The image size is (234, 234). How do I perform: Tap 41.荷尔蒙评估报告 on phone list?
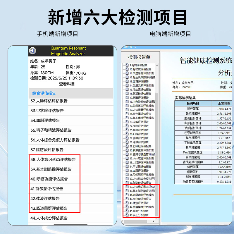[71, 189]
